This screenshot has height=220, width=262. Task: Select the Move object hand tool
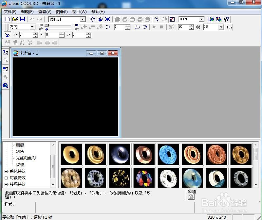point(93,19)
